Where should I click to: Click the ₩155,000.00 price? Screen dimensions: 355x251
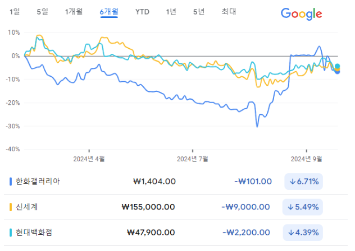[148, 207]
